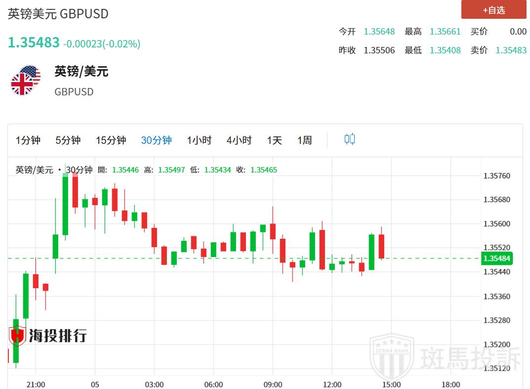This screenshot has height=389, width=530.
Task: Click the green 1.35484 current price tag
Action: 496,259
